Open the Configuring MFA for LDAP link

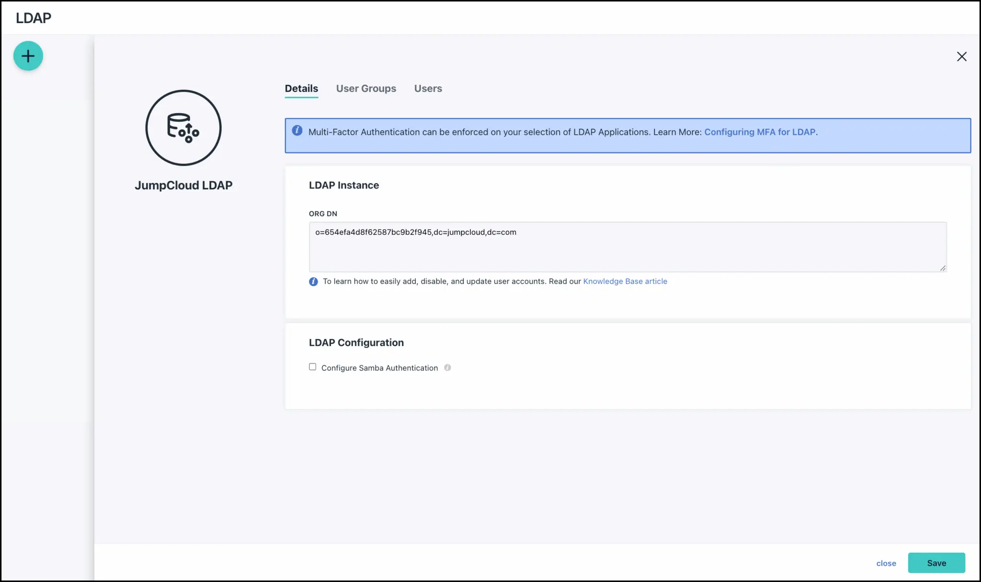760,132
